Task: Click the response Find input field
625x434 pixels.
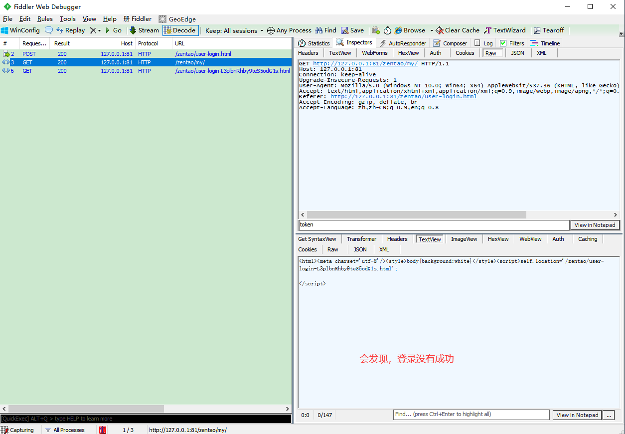Action: click(471, 415)
